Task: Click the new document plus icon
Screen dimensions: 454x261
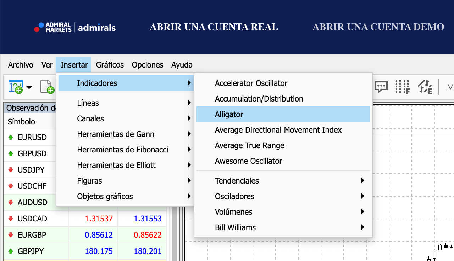Action: pyautogui.click(x=48, y=87)
